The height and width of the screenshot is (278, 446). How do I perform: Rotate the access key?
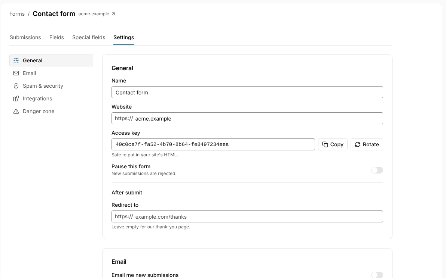pyautogui.click(x=367, y=144)
